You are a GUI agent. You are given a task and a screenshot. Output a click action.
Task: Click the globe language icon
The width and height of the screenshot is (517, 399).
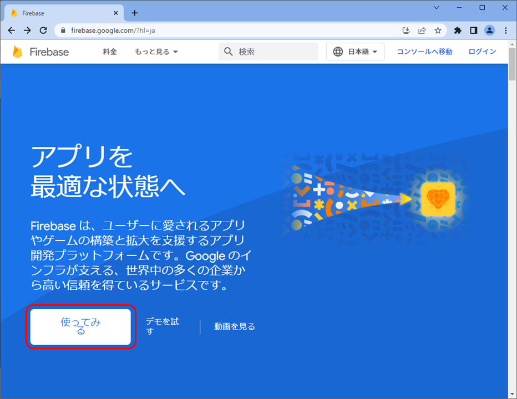(338, 52)
